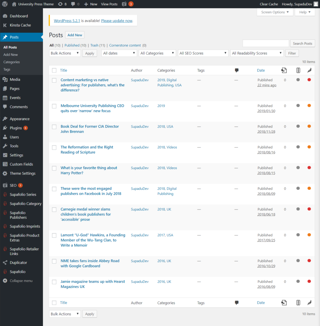The width and height of the screenshot is (320, 326).
Task: Select the Harry Potter post checkbox
Action: click(54, 168)
